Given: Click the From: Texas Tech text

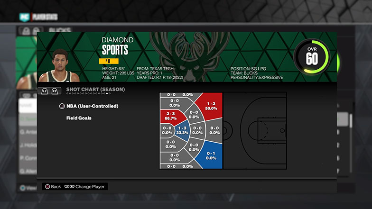Looking at the screenshot, I should tap(155, 69).
